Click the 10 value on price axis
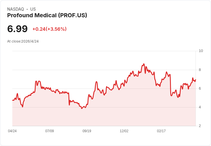The height and width of the screenshot is (146, 211). click(201, 51)
